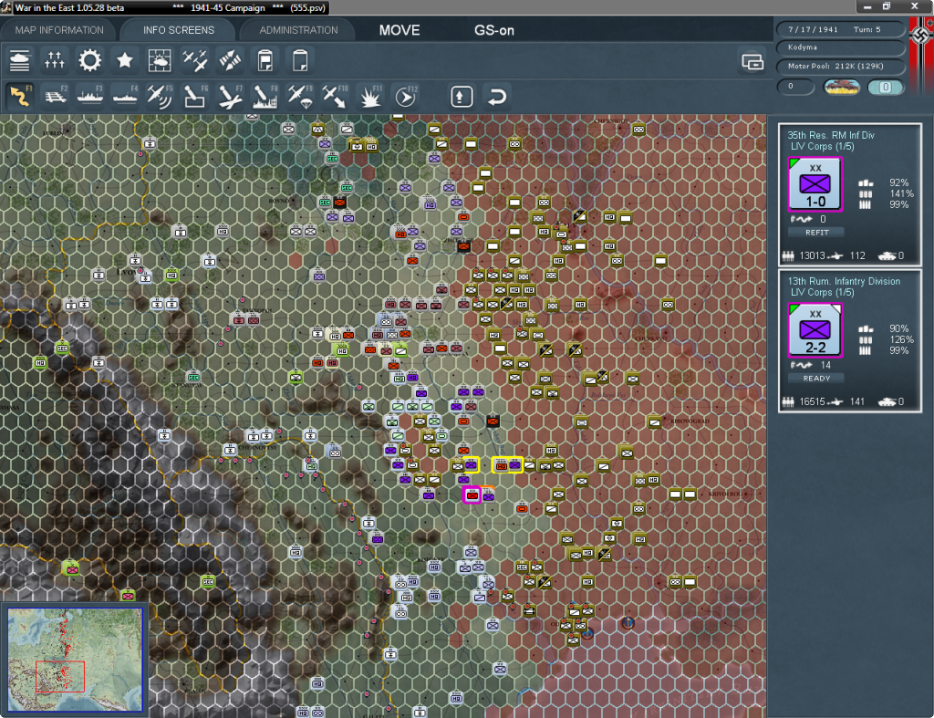Switch to Map Information tab
The width and height of the screenshot is (934, 718).
point(59,30)
